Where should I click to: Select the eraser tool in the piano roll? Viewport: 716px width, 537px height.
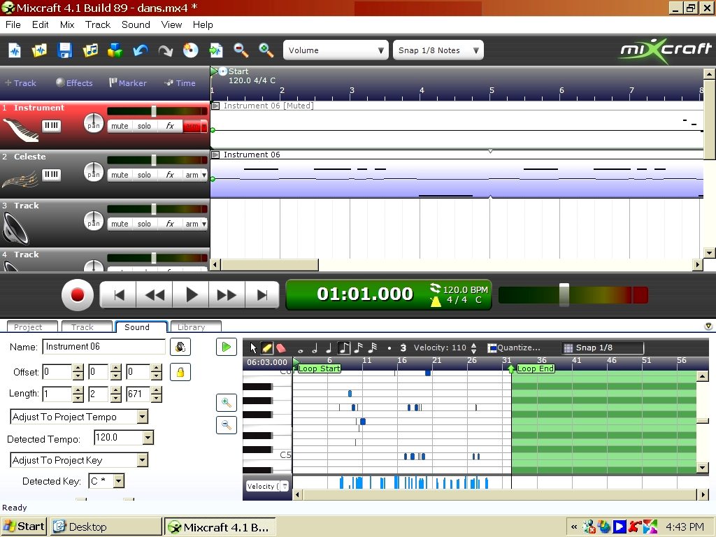tap(281, 348)
